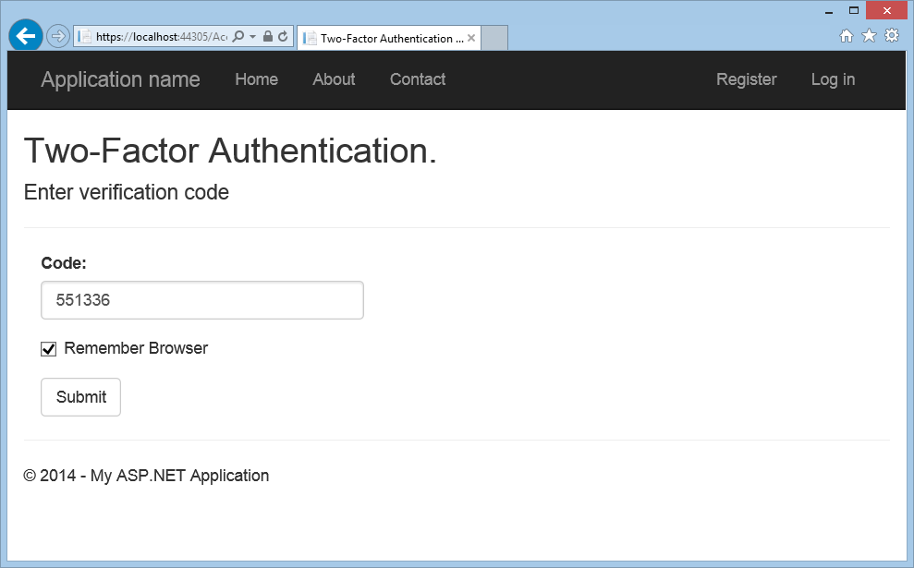Click the forward navigation arrow
Screen dimensions: 914x568
[57, 35]
